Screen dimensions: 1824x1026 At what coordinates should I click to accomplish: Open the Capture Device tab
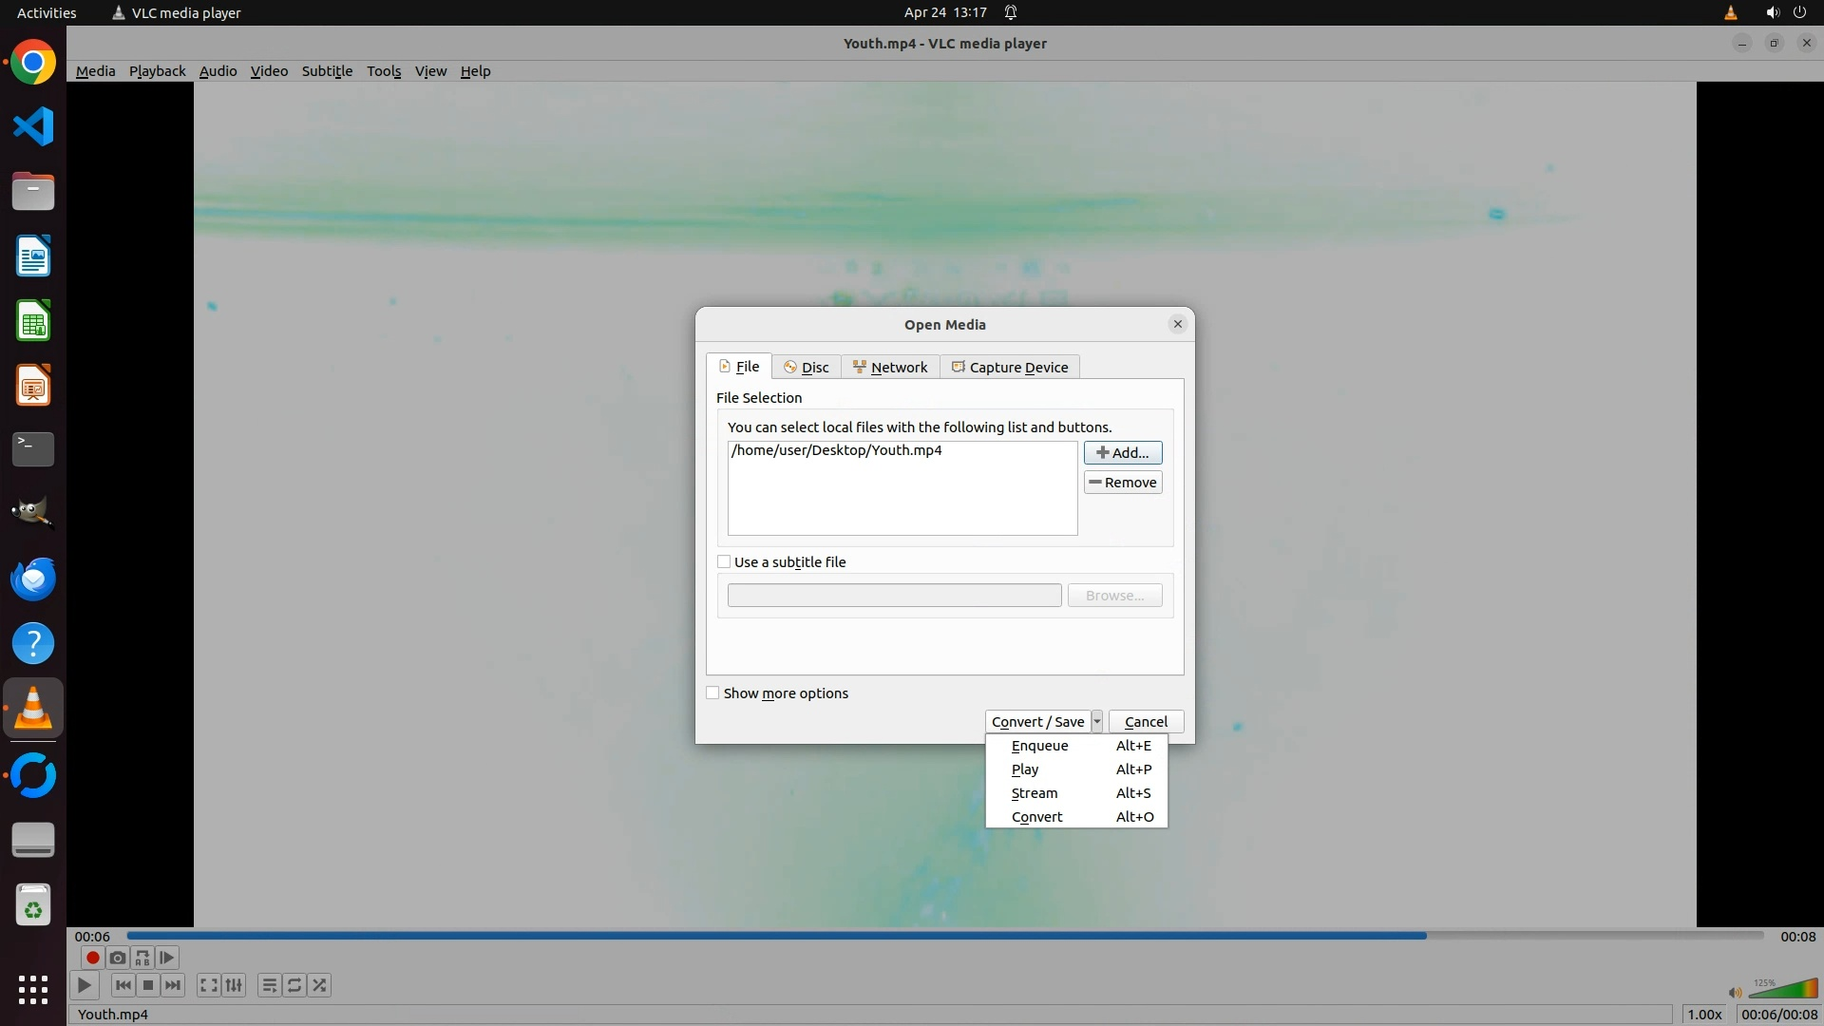tap(1010, 368)
